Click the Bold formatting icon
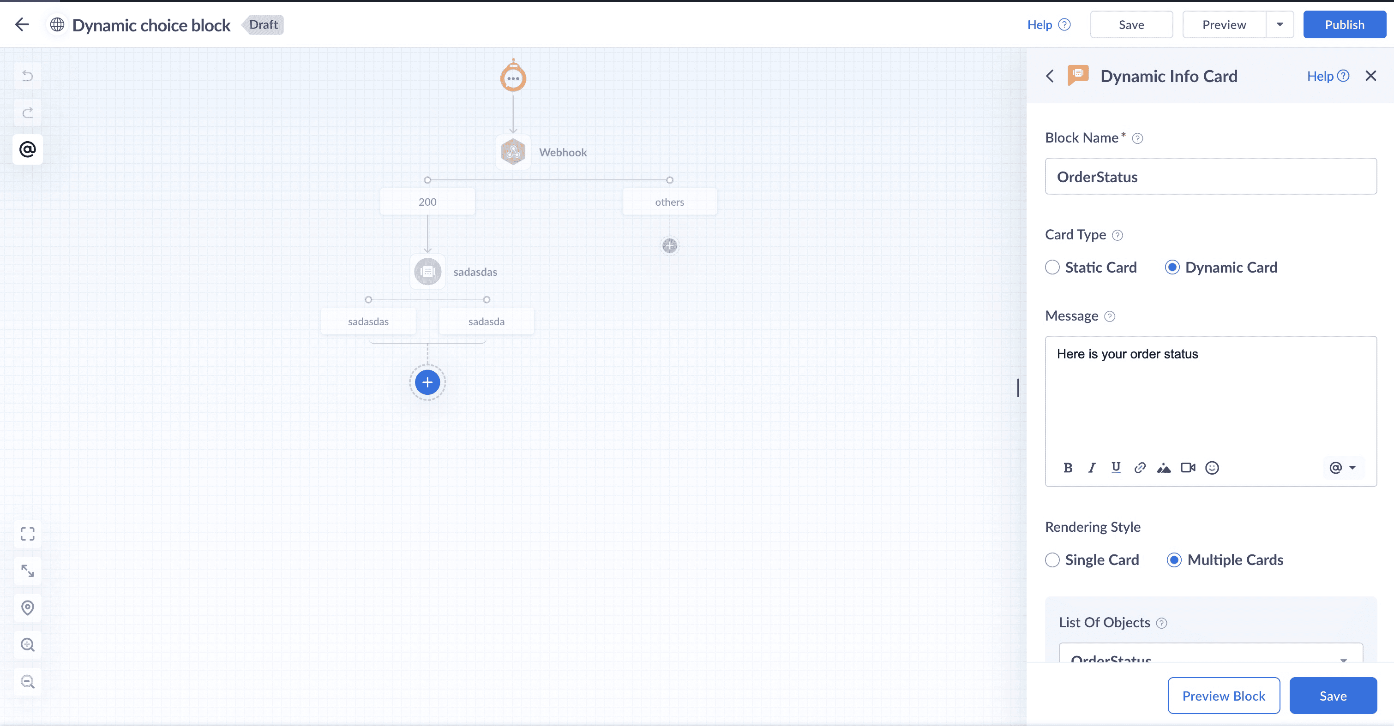 1068,468
